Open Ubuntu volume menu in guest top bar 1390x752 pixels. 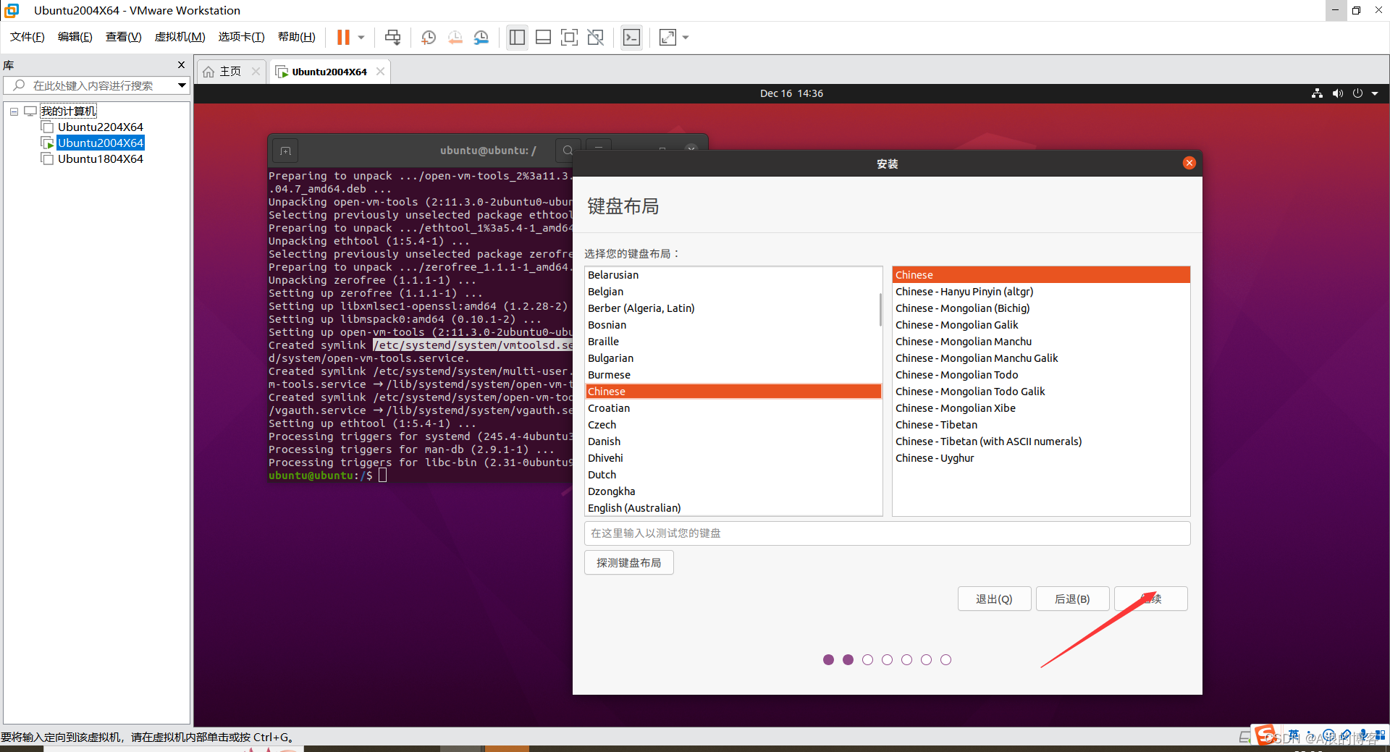click(1337, 93)
